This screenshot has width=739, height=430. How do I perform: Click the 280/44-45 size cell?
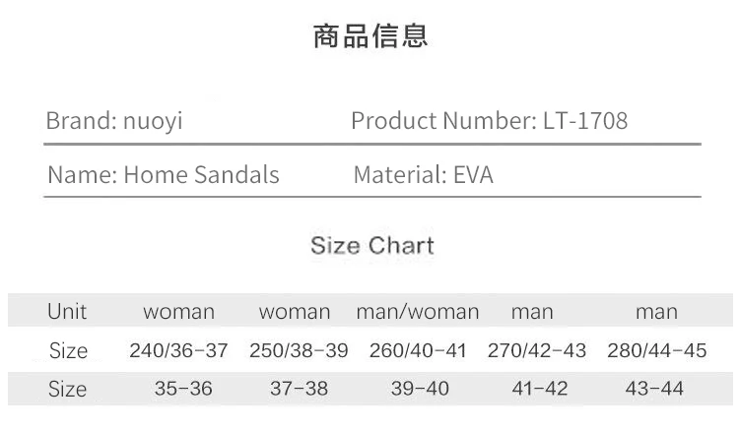[x=657, y=350]
